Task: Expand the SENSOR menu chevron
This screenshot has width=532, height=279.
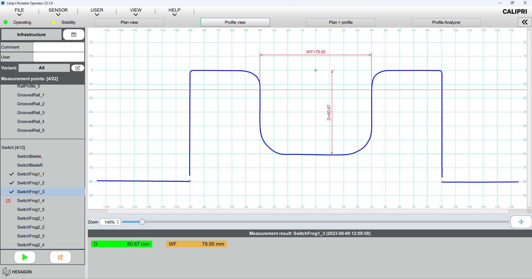Action: pyautogui.click(x=58, y=15)
